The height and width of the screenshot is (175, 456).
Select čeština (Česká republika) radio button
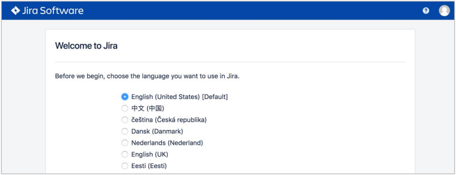click(x=125, y=120)
